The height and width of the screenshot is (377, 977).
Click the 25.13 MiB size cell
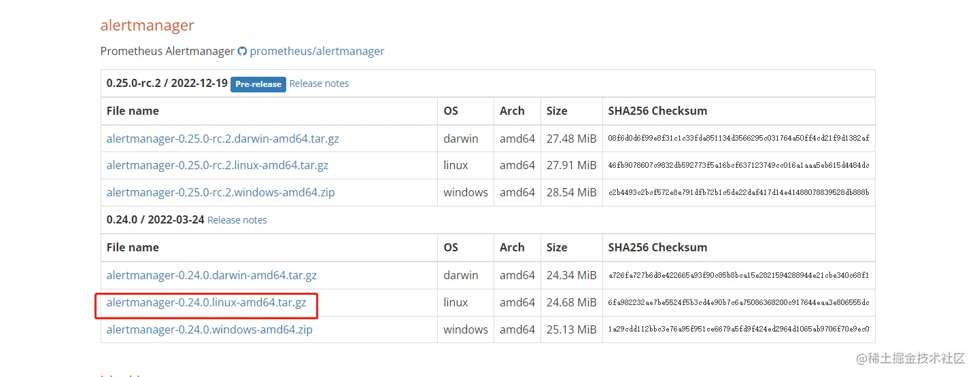(571, 329)
